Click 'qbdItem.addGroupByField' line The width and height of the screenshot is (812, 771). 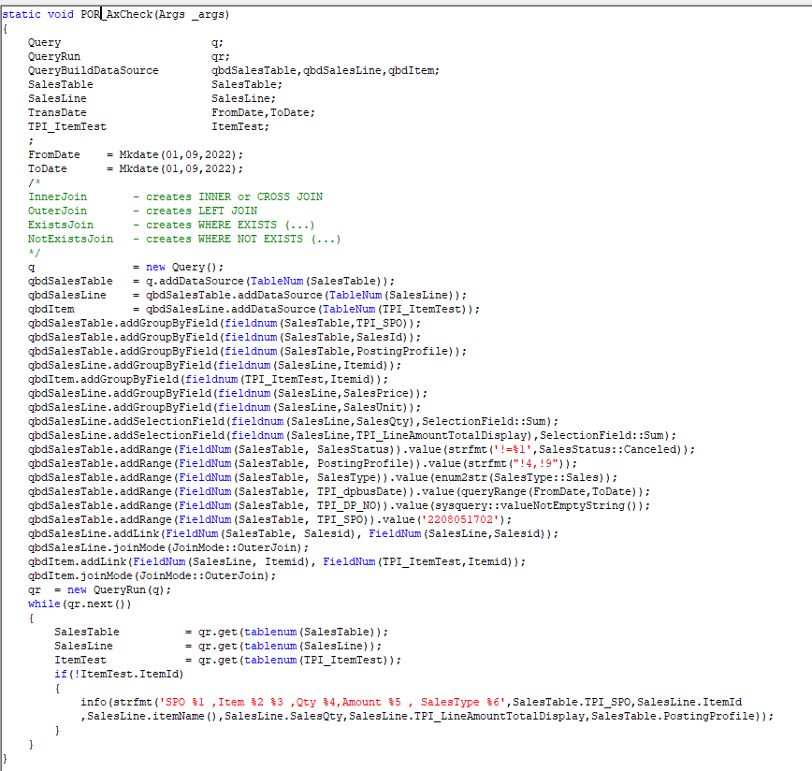point(209,379)
